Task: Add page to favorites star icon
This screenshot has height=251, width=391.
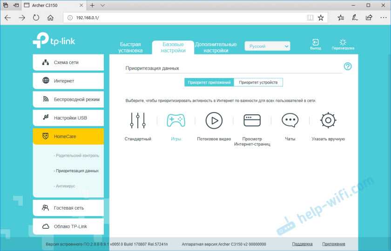Action: point(321,18)
